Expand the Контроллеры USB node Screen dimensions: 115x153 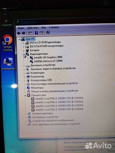(25, 81)
